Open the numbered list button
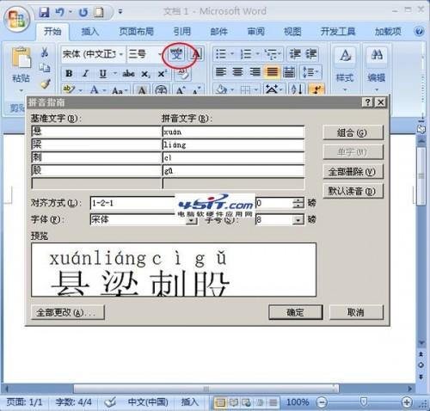This screenshot has width=430, height=411. pyautogui.click(x=246, y=54)
